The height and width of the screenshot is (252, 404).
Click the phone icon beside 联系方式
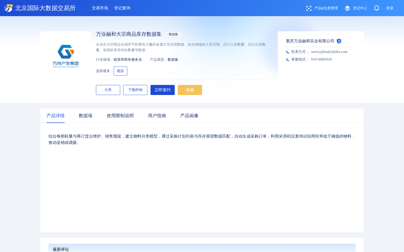point(288,52)
